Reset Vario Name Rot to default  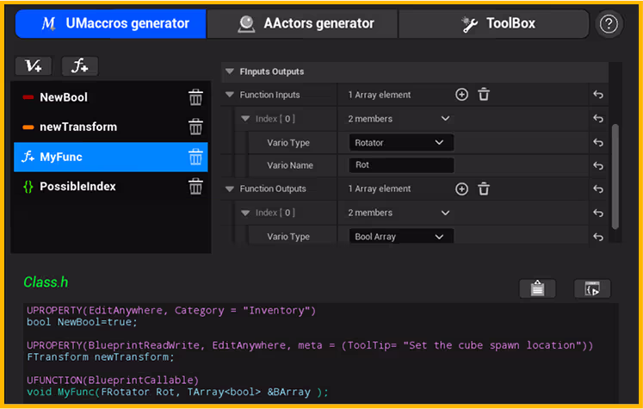pos(598,165)
